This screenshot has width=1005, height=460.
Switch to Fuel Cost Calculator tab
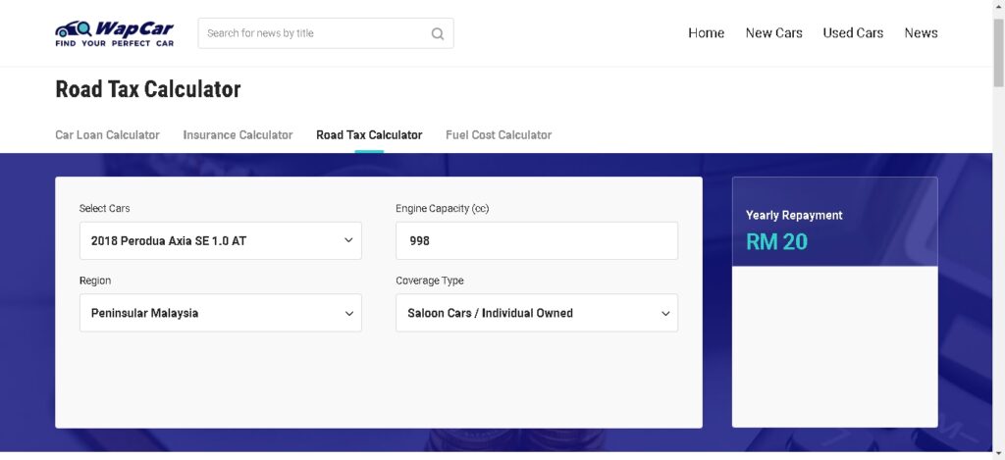tap(499, 135)
